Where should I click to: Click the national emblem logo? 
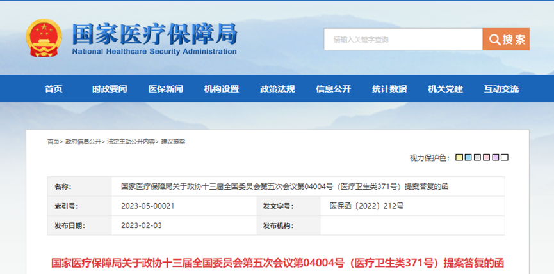coord(44,39)
